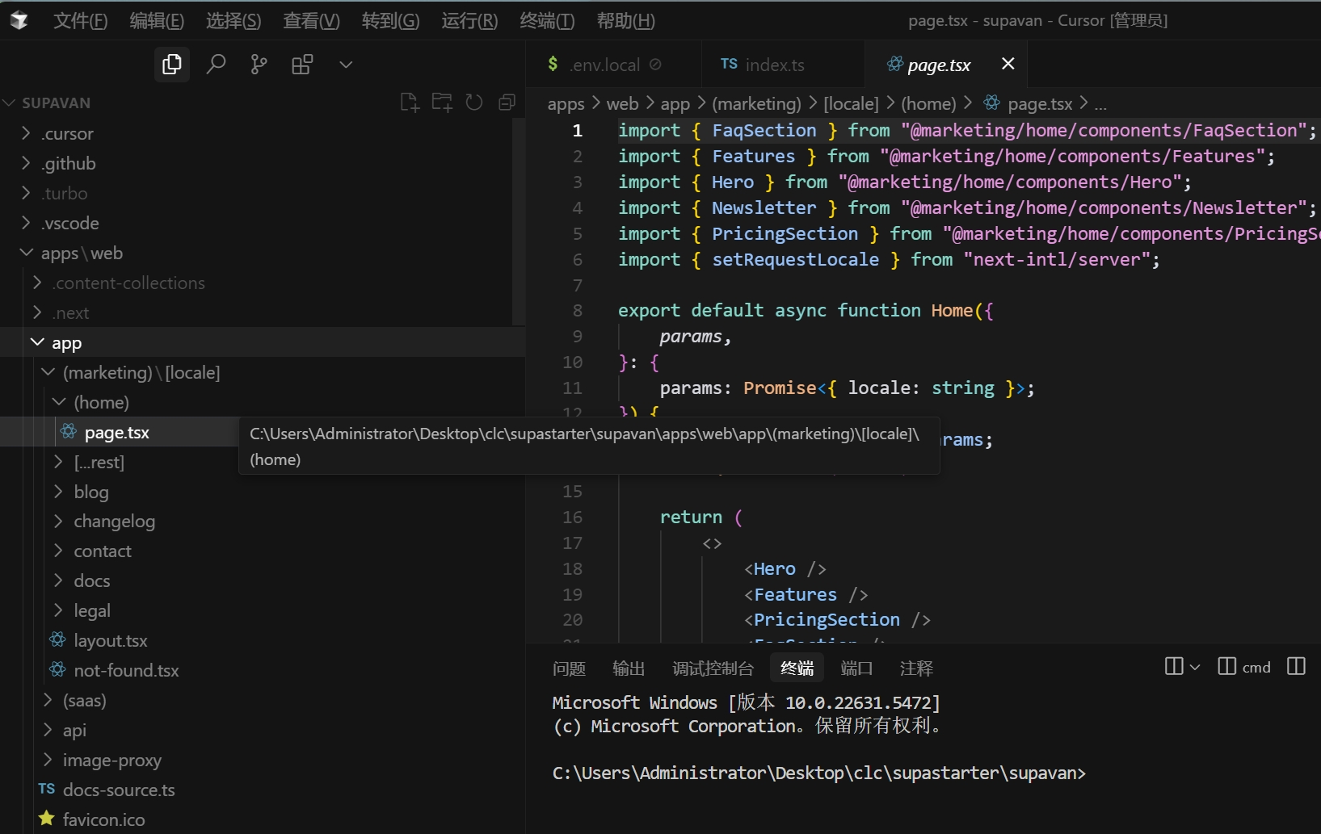This screenshot has width=1321, height=834.
Task: Toggle the terminal split layout button
Action: click(1174, 667)
